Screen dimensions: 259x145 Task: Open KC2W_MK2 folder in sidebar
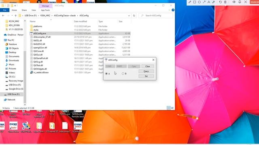coord(14,21)
